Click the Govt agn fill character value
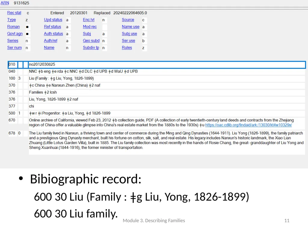Viewport: 308px width, 231px height. tap(28, 34)
